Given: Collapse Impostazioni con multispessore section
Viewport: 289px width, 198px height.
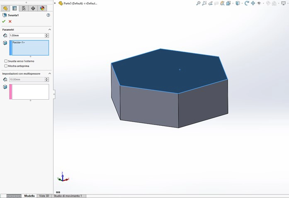Looking at the screenshot, I should pos(50,73).
